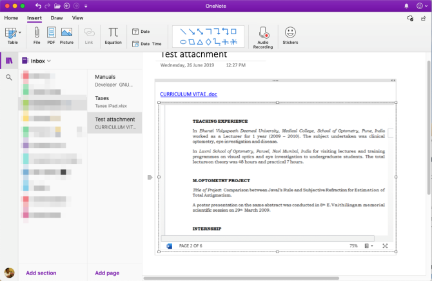Screen dimensions: 432x281
Task: Click Add page button
Action: [x=107, y=273]
